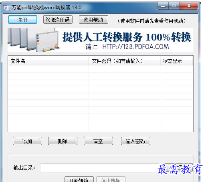Start conversion with 开始转换 button
The height and width of the screenshot is (182, 206).
coord(79,180)
